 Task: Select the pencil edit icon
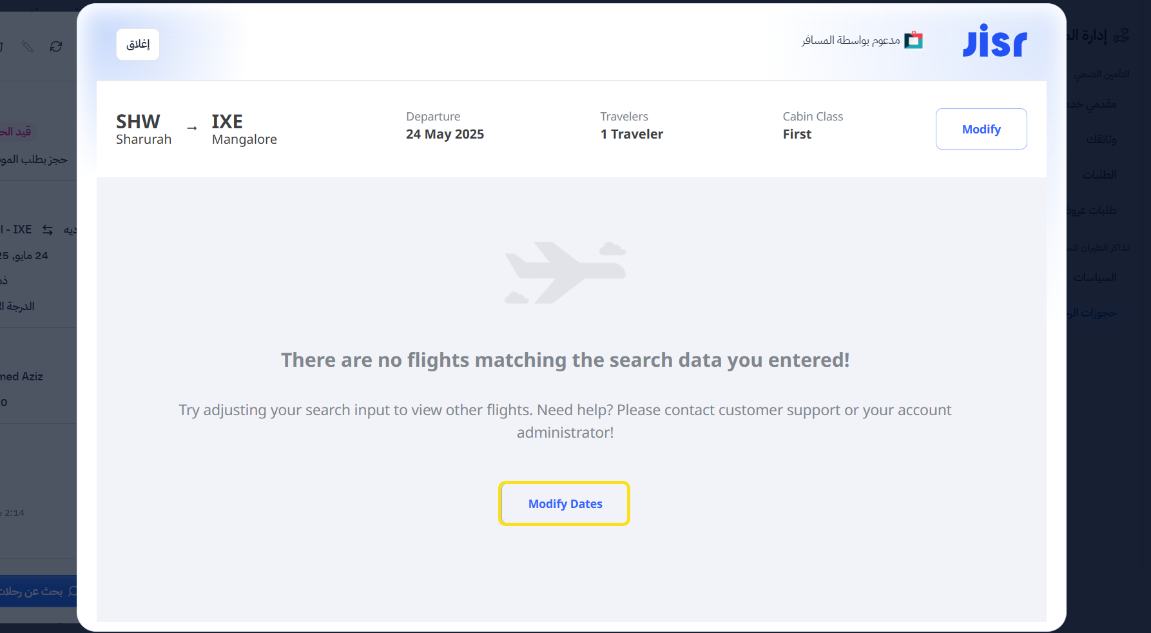[27, 47]
